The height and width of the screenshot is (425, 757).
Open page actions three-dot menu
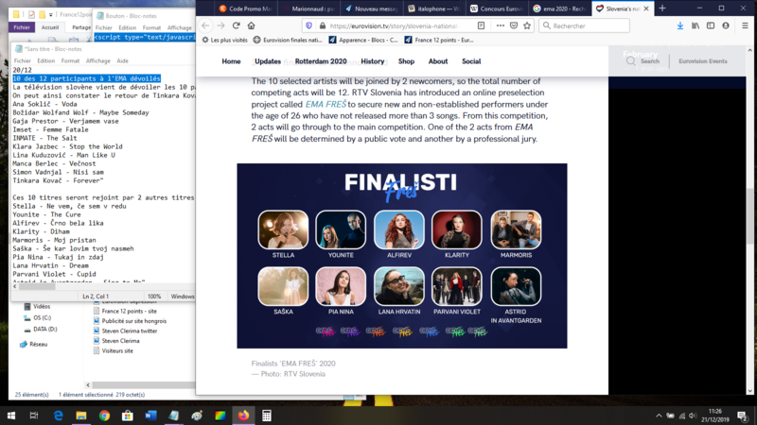tap(501, 25)
